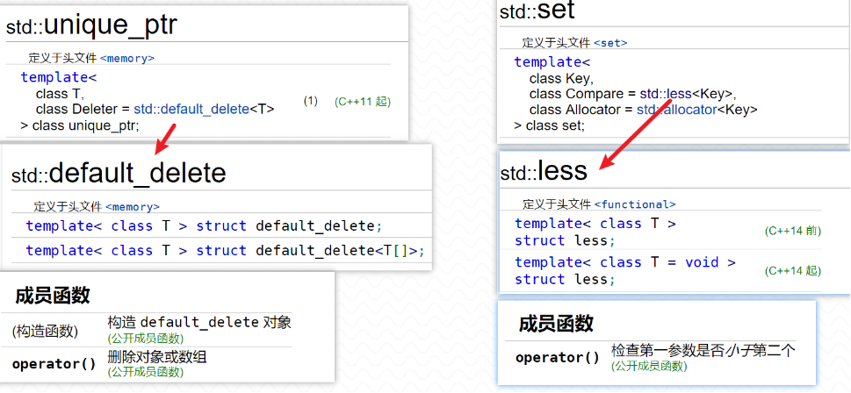851x393 pixels.
Task: Click the 检查第一参数是否小于第二个 description
Action: pos(703,350)
